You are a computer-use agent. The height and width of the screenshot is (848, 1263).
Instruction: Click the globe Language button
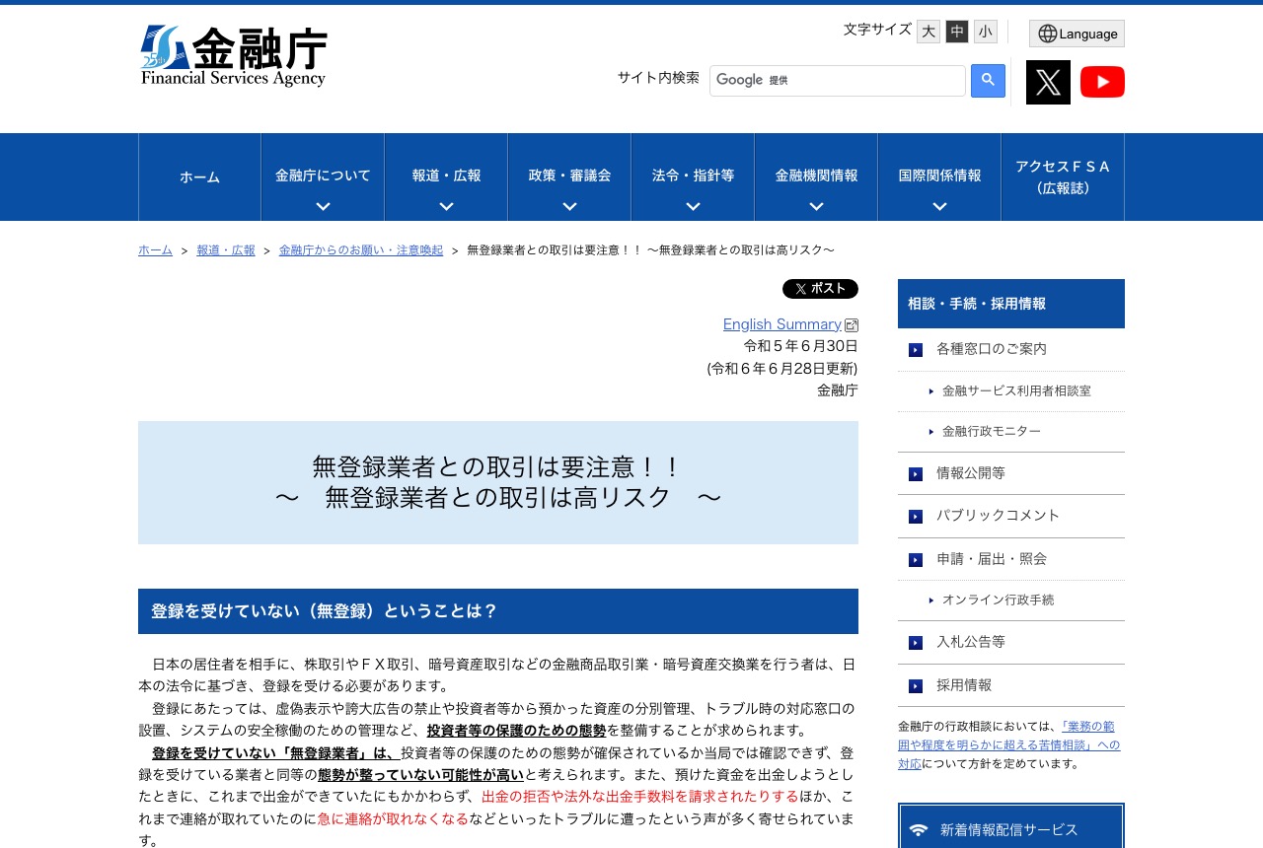point(1077,34)
